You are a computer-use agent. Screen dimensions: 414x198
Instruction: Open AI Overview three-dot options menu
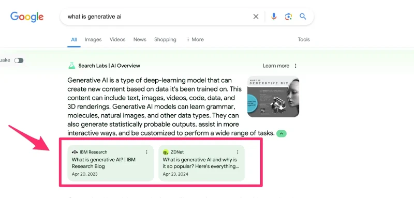pos(295,66)
